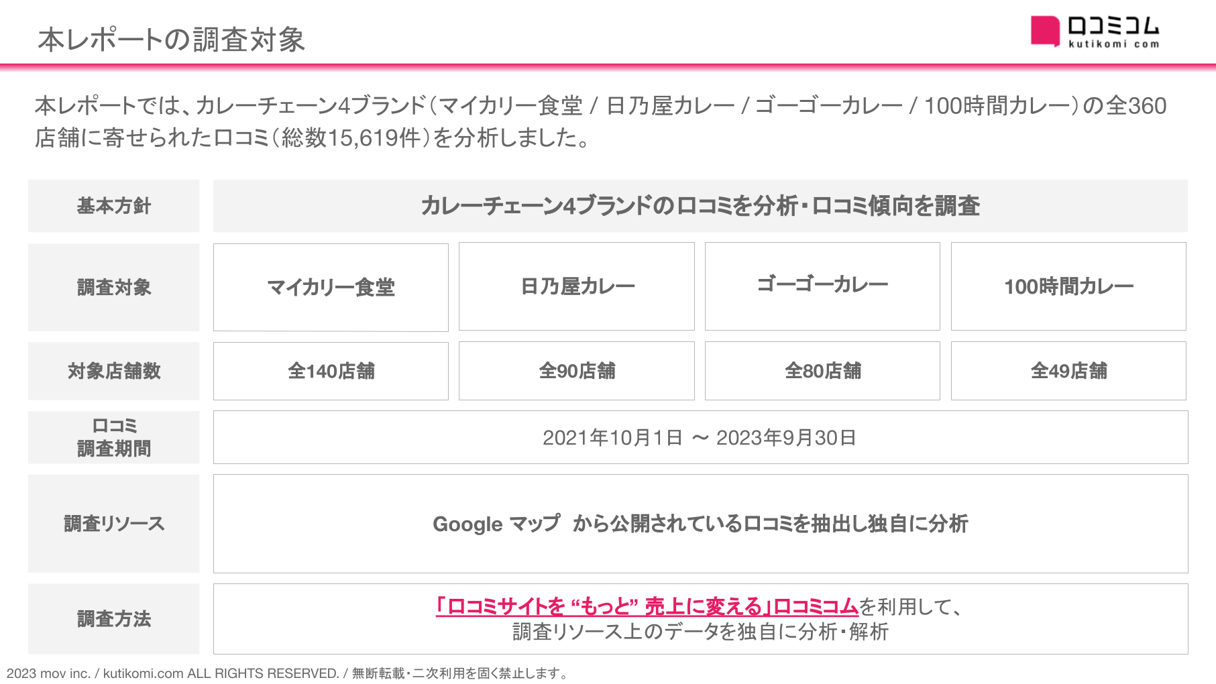Click the 全90店舗 cell
The image size is (1216, 684).
[x=577, y=371]
